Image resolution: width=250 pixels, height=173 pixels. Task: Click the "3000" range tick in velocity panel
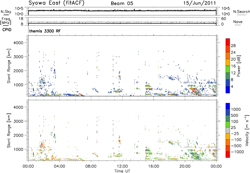(x=18, y=121)
